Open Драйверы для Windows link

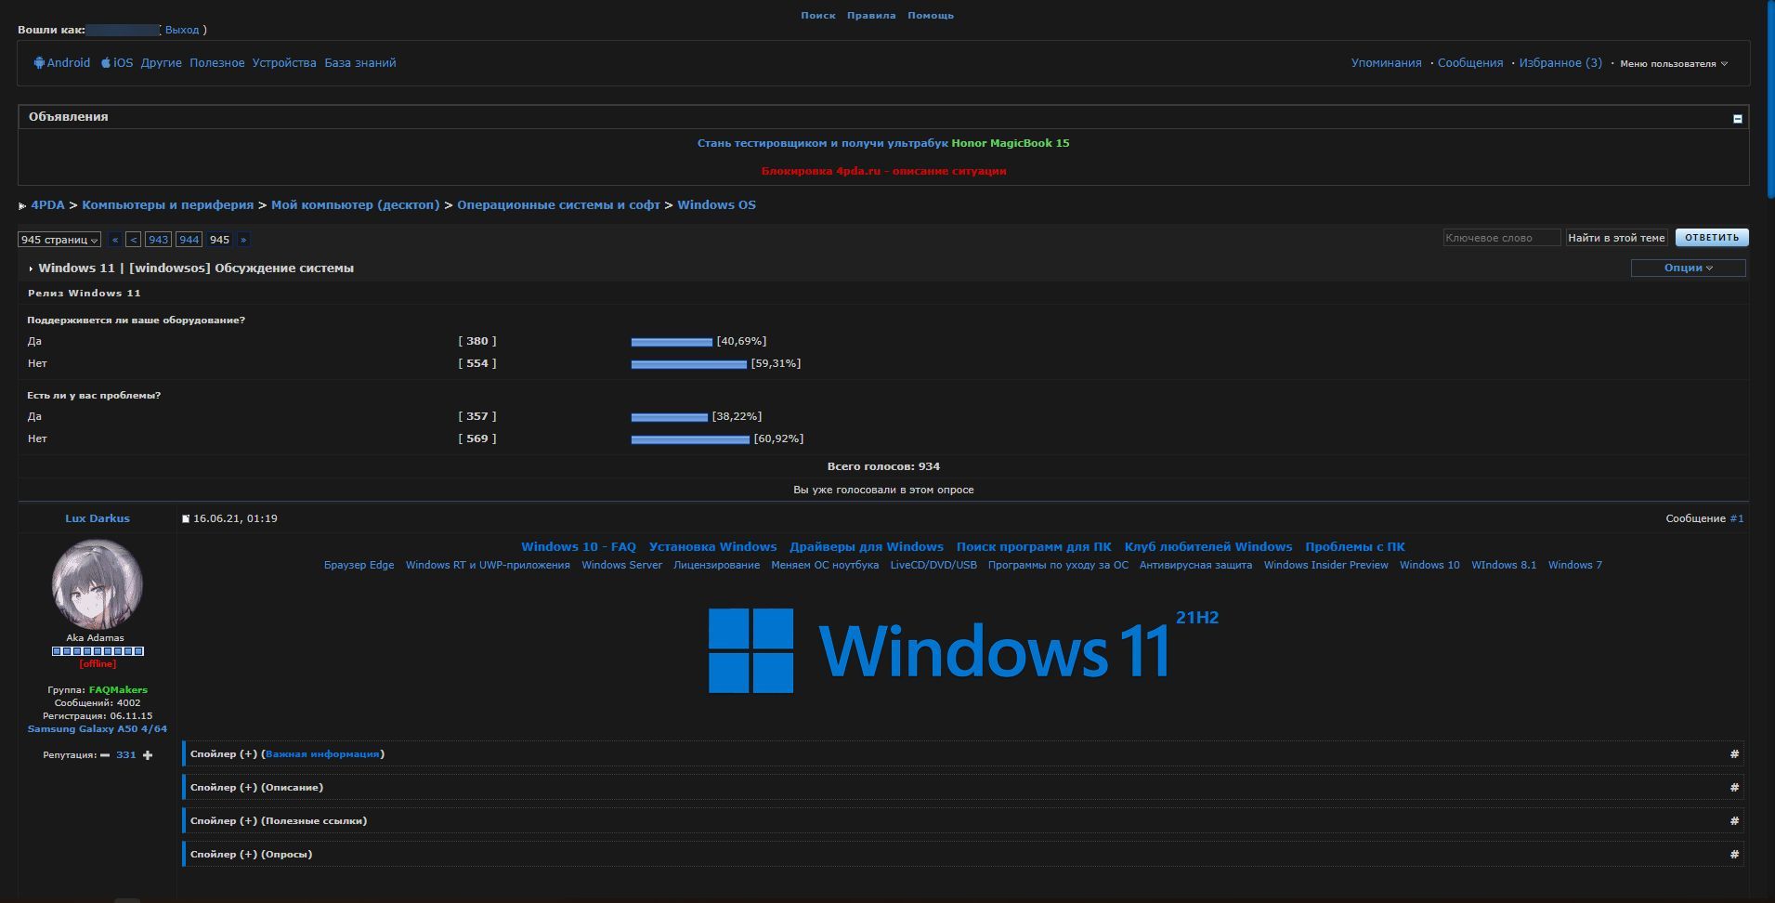867,547
